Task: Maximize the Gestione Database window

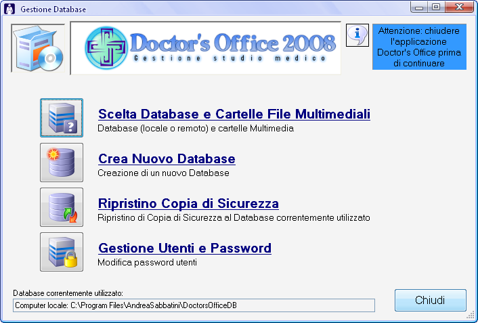Action: 436,7
